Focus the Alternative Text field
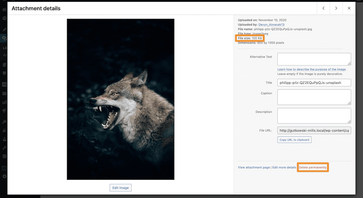Screen dimensions: 363x198 point(314,59)
